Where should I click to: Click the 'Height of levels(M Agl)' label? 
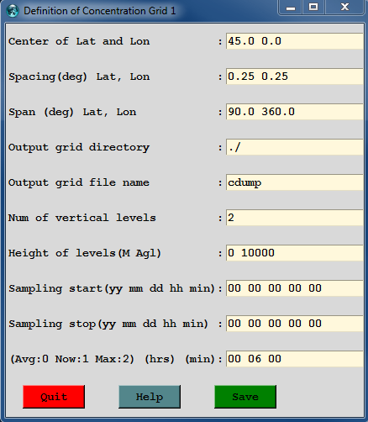click(85, 253)
